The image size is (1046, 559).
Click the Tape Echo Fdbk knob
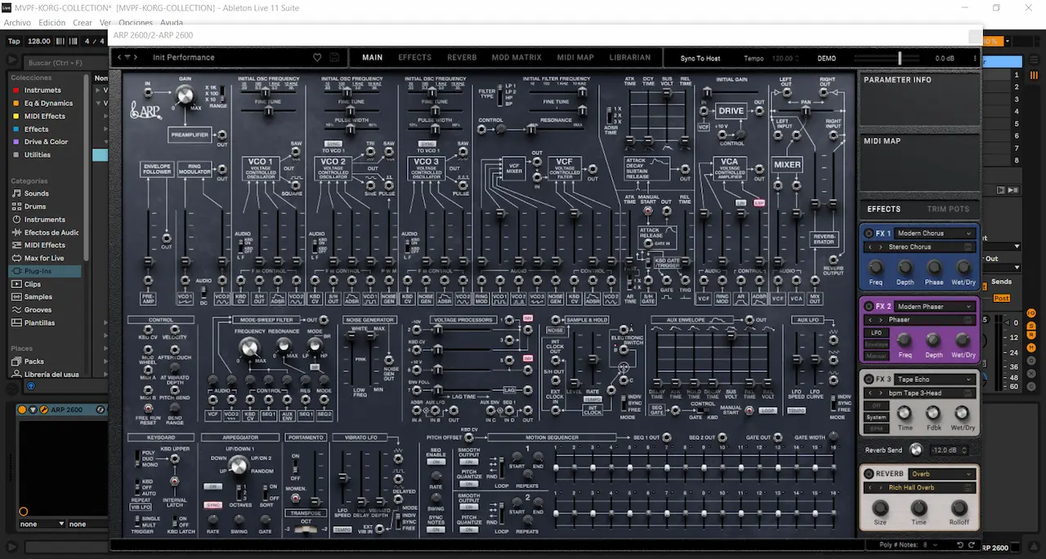tap(934, 413)
